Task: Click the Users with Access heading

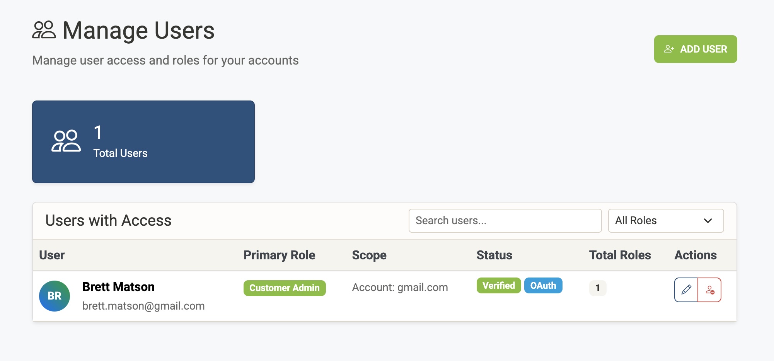Action: click(108, 220)
